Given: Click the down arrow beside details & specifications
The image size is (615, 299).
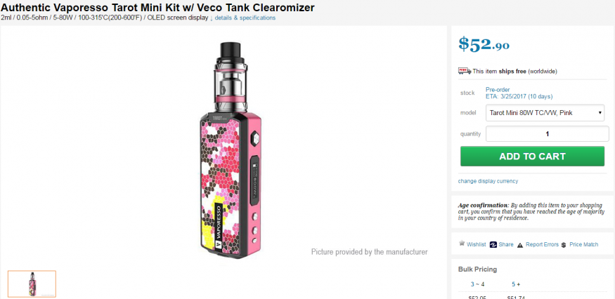Looking at the screenshot, I should tap(212, 18).
